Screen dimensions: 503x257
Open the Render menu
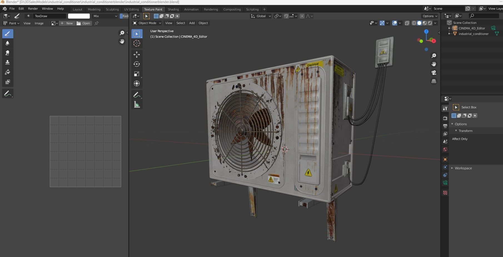pos(33,9)
